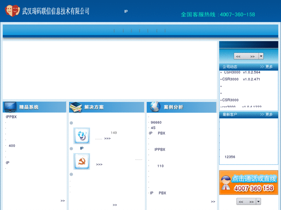Follow the >> more link under 解决方案

115,205
